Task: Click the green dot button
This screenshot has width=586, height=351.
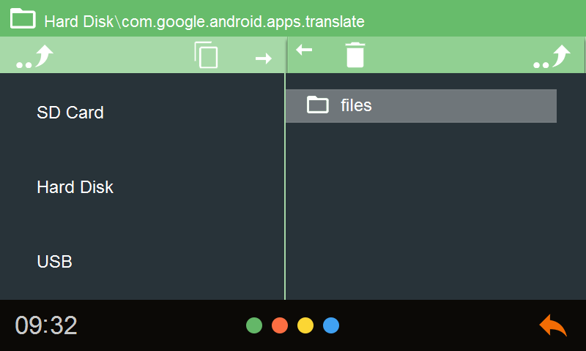Action: (254, 325)
